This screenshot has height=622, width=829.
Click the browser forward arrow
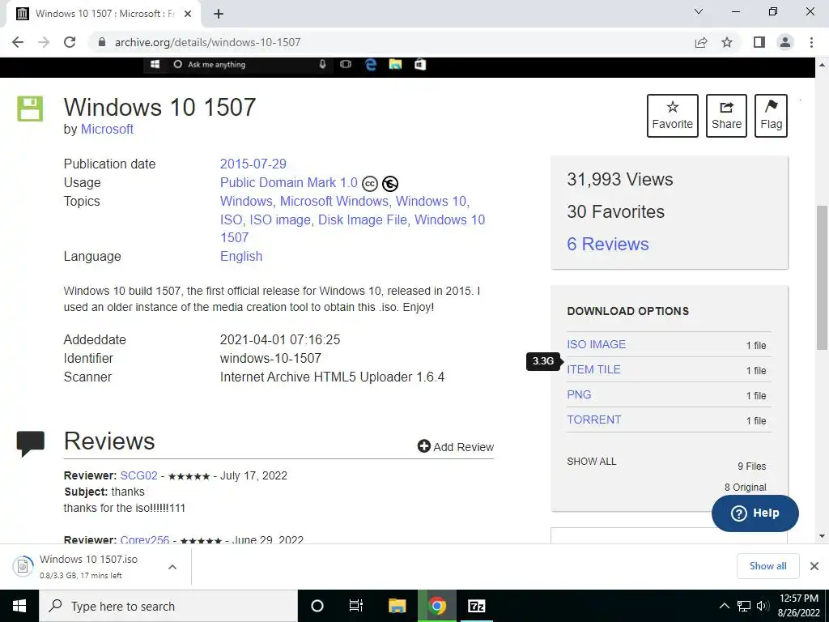(x=44, y=42)
